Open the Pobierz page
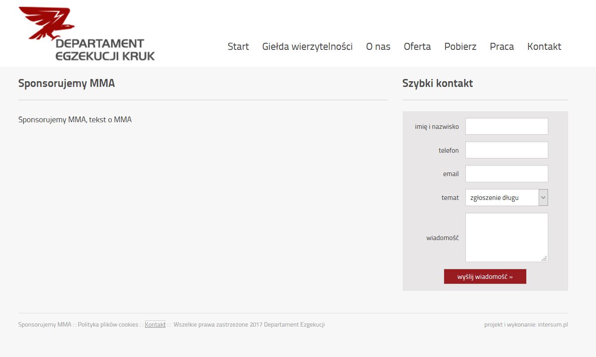This screenshot has width=596, height=357. point(460,46)
